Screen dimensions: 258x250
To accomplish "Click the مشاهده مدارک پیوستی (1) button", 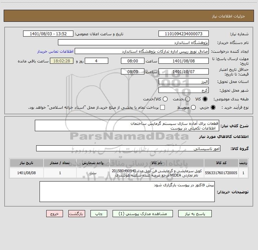I will (143, 214).
